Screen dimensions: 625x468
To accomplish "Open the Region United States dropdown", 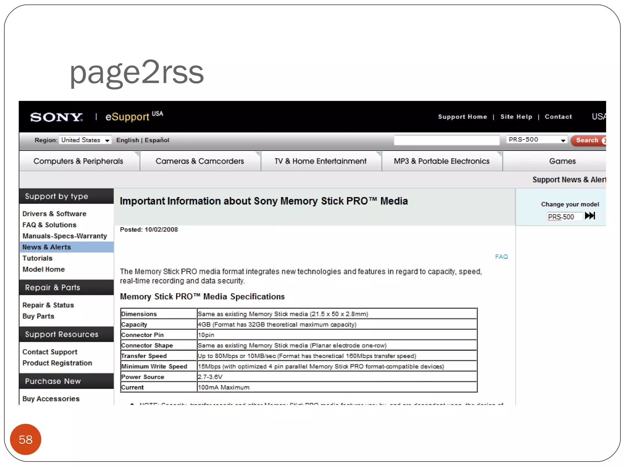I will [85, 140].
